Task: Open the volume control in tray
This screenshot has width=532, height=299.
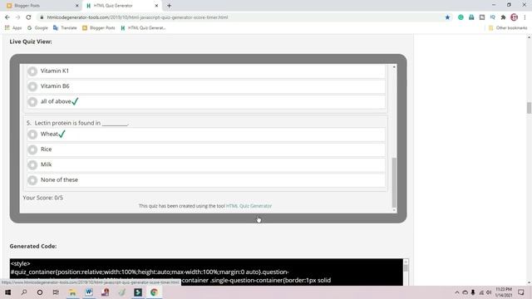Action: click(489, 292)
